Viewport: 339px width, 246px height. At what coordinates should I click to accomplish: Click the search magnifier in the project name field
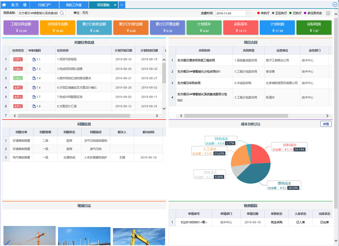[x=62, y=13]
